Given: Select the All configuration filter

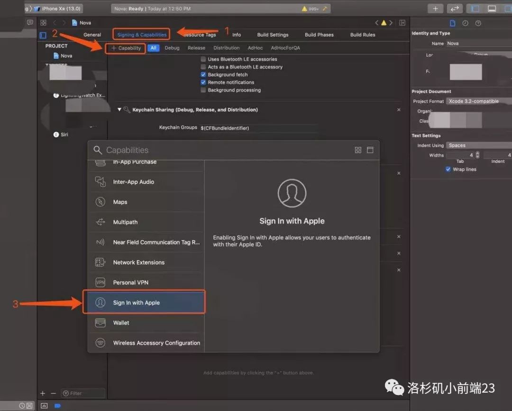Looking at the screenshot, I should (154, 48).
